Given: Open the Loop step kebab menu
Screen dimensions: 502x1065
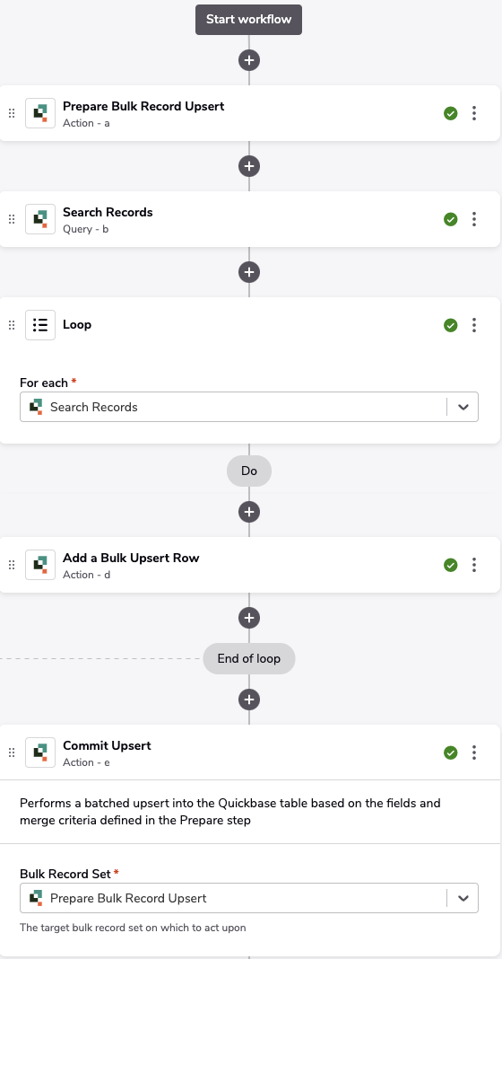Looking at the screenshot, I should (x=474, y=325).
